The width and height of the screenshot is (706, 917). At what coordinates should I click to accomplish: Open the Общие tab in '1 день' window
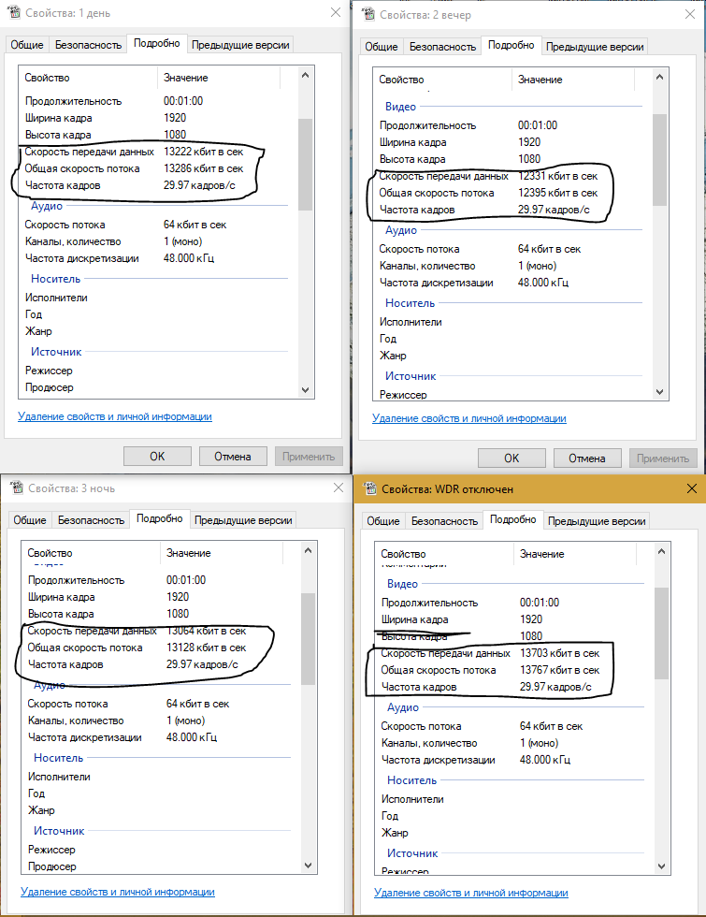26,45
